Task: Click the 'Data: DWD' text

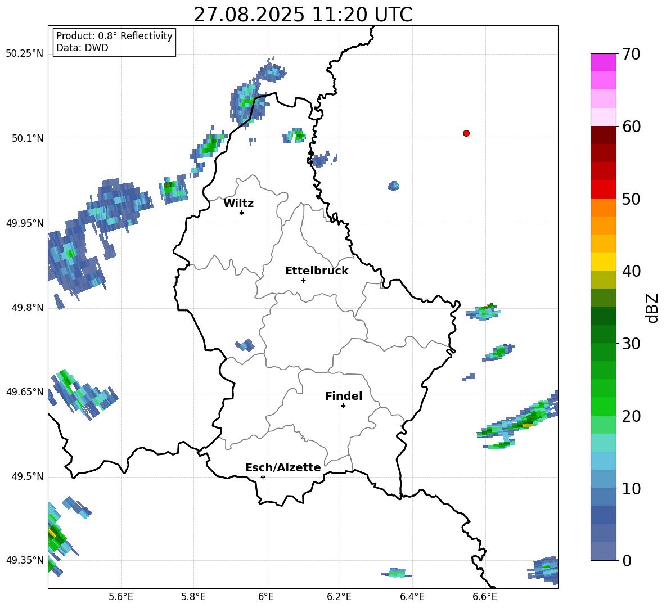Action: (82, 48)
